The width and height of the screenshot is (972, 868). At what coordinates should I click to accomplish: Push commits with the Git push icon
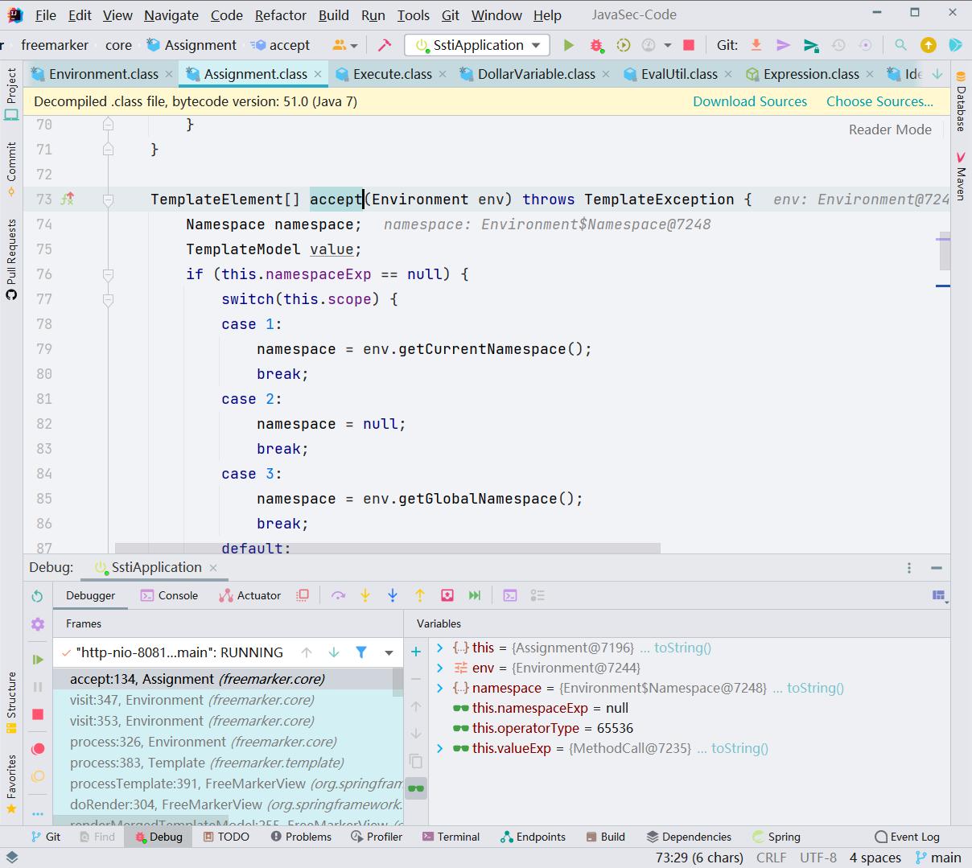pos(784,45)
